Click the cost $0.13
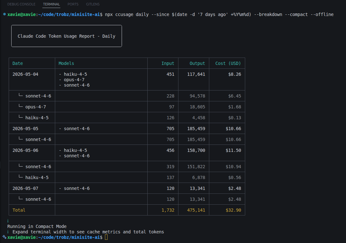346x243 pixels. click(235, 118)
